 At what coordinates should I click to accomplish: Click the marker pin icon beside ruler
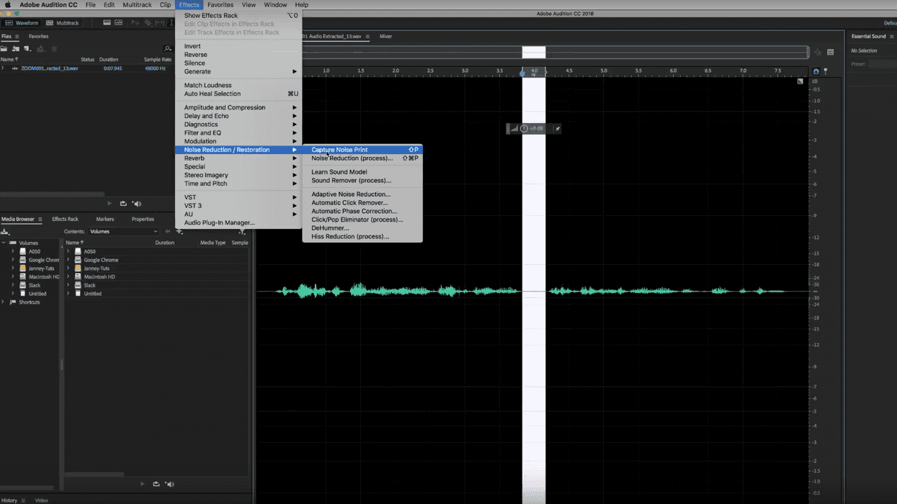(x=826, y=71)
